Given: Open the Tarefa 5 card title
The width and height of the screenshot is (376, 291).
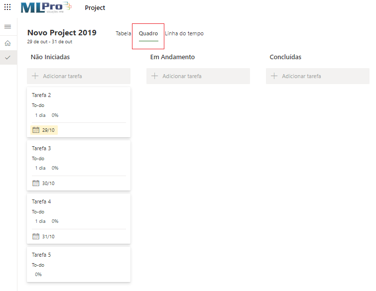Looking at the screenshot, I should [41, 255].
